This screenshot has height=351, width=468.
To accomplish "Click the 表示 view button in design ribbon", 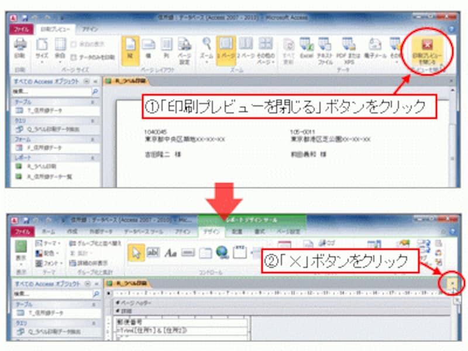I will 20,253.
